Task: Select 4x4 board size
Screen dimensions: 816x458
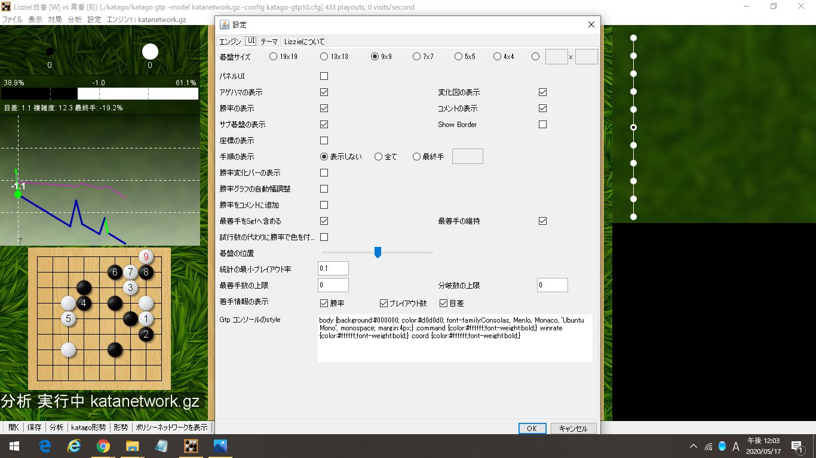Action: point(497,57)
